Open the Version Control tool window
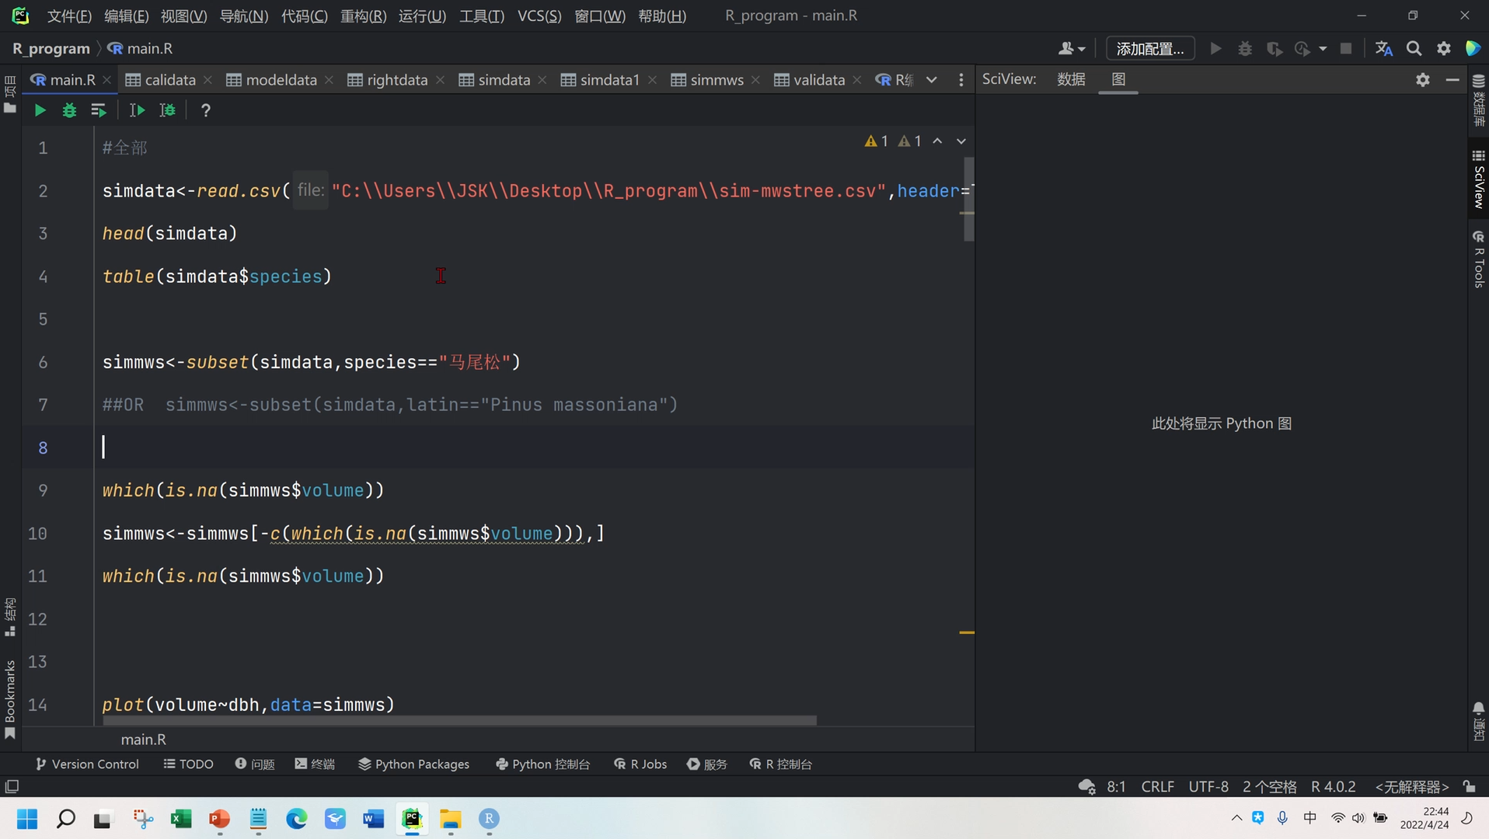1489x839 pixels. click(x=87, y=764)
